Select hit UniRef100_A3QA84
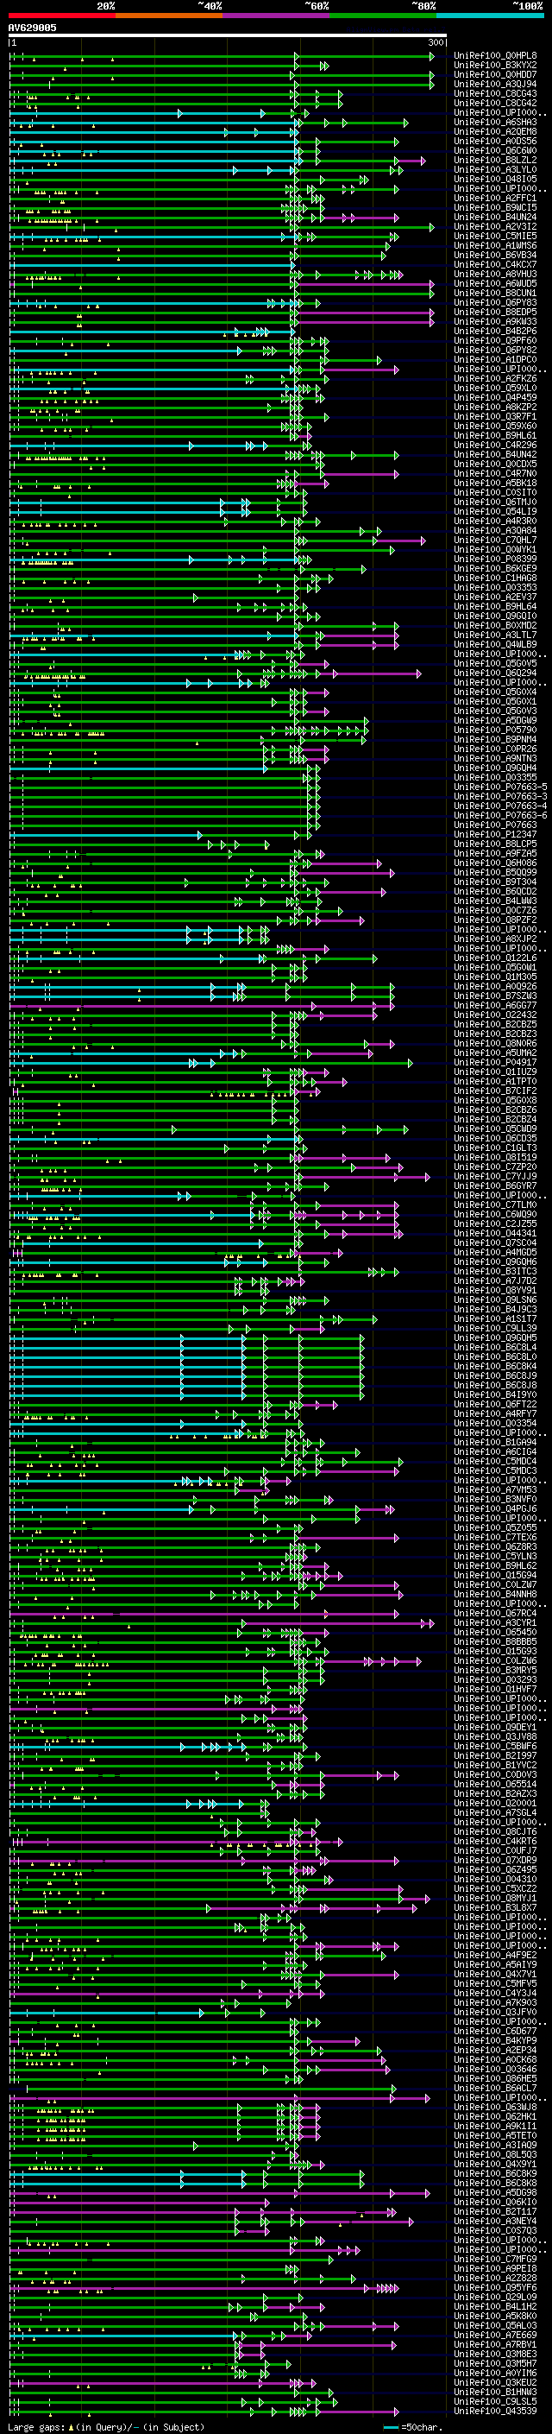 coord(495,530)
